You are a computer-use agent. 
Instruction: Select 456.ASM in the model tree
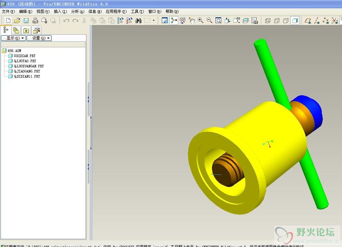(14, 51)
